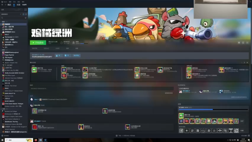Click the Steam icon in the taskbar
The height and width of the screenshot is (142, 252).
click(45, 140)
